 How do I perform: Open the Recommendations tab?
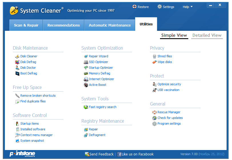(64, 25)
